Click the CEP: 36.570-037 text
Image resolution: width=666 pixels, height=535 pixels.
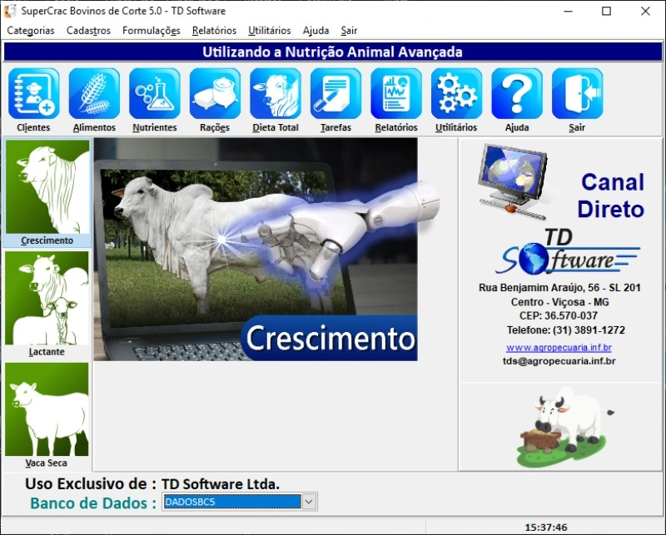point(558,315)
